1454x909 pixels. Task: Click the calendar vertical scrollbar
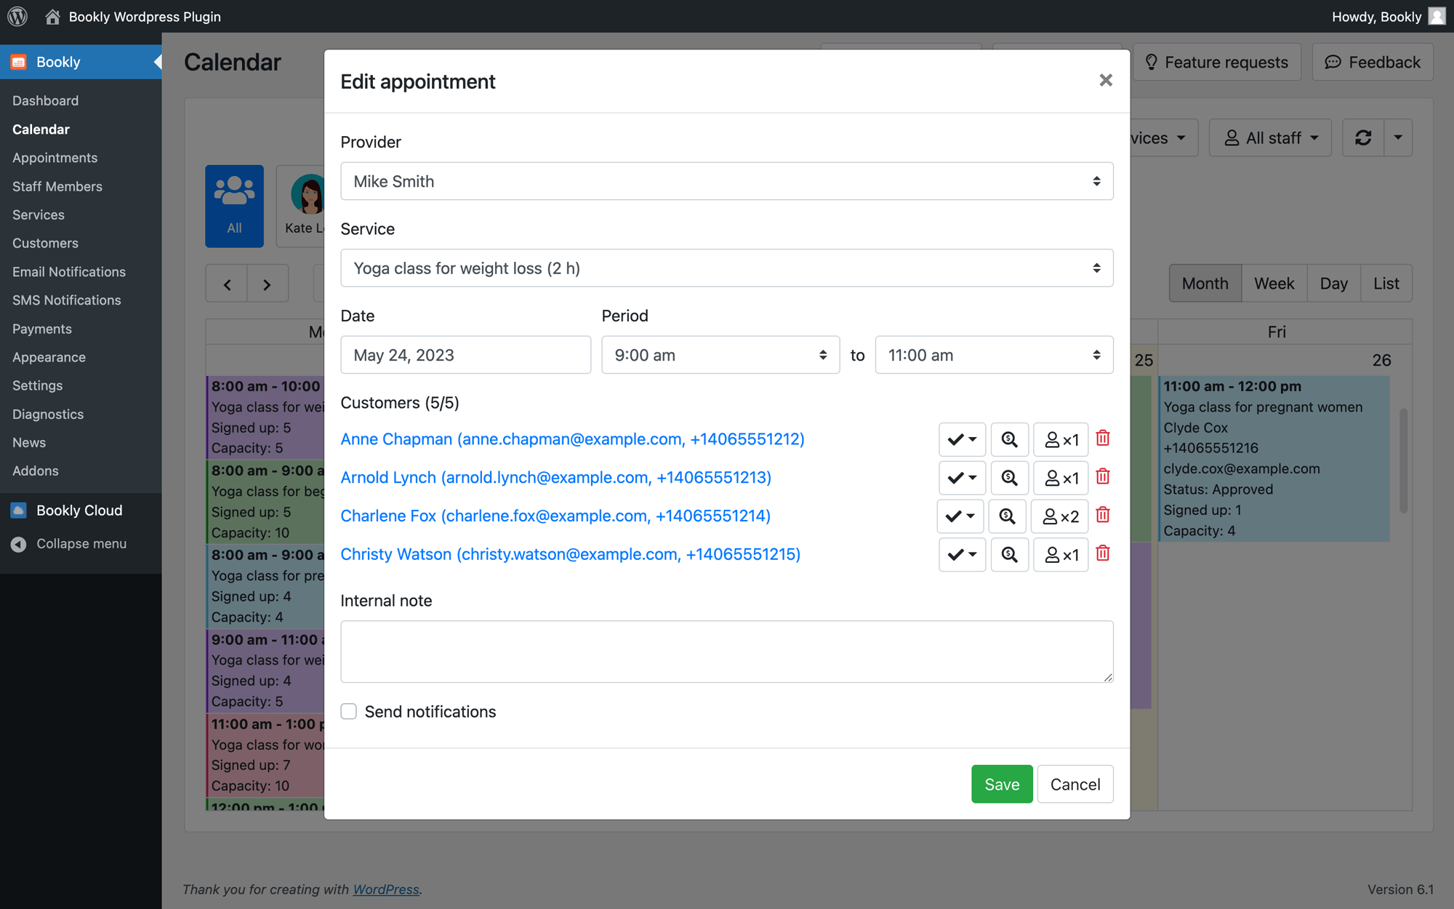click(x=1403, y=460)
